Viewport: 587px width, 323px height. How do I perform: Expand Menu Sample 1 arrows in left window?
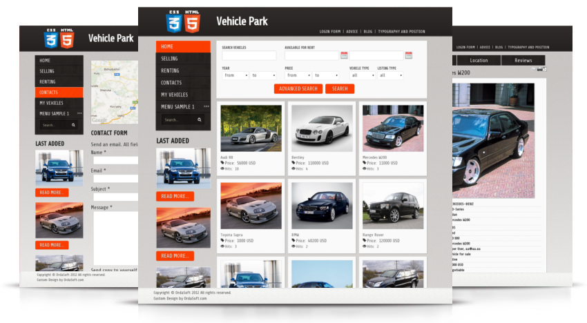(x=79, y=113)
